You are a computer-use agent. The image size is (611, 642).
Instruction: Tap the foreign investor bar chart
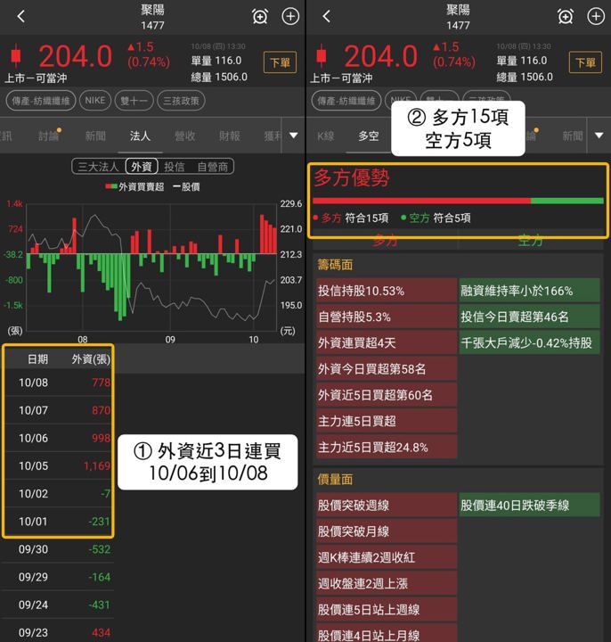[151, 267]
